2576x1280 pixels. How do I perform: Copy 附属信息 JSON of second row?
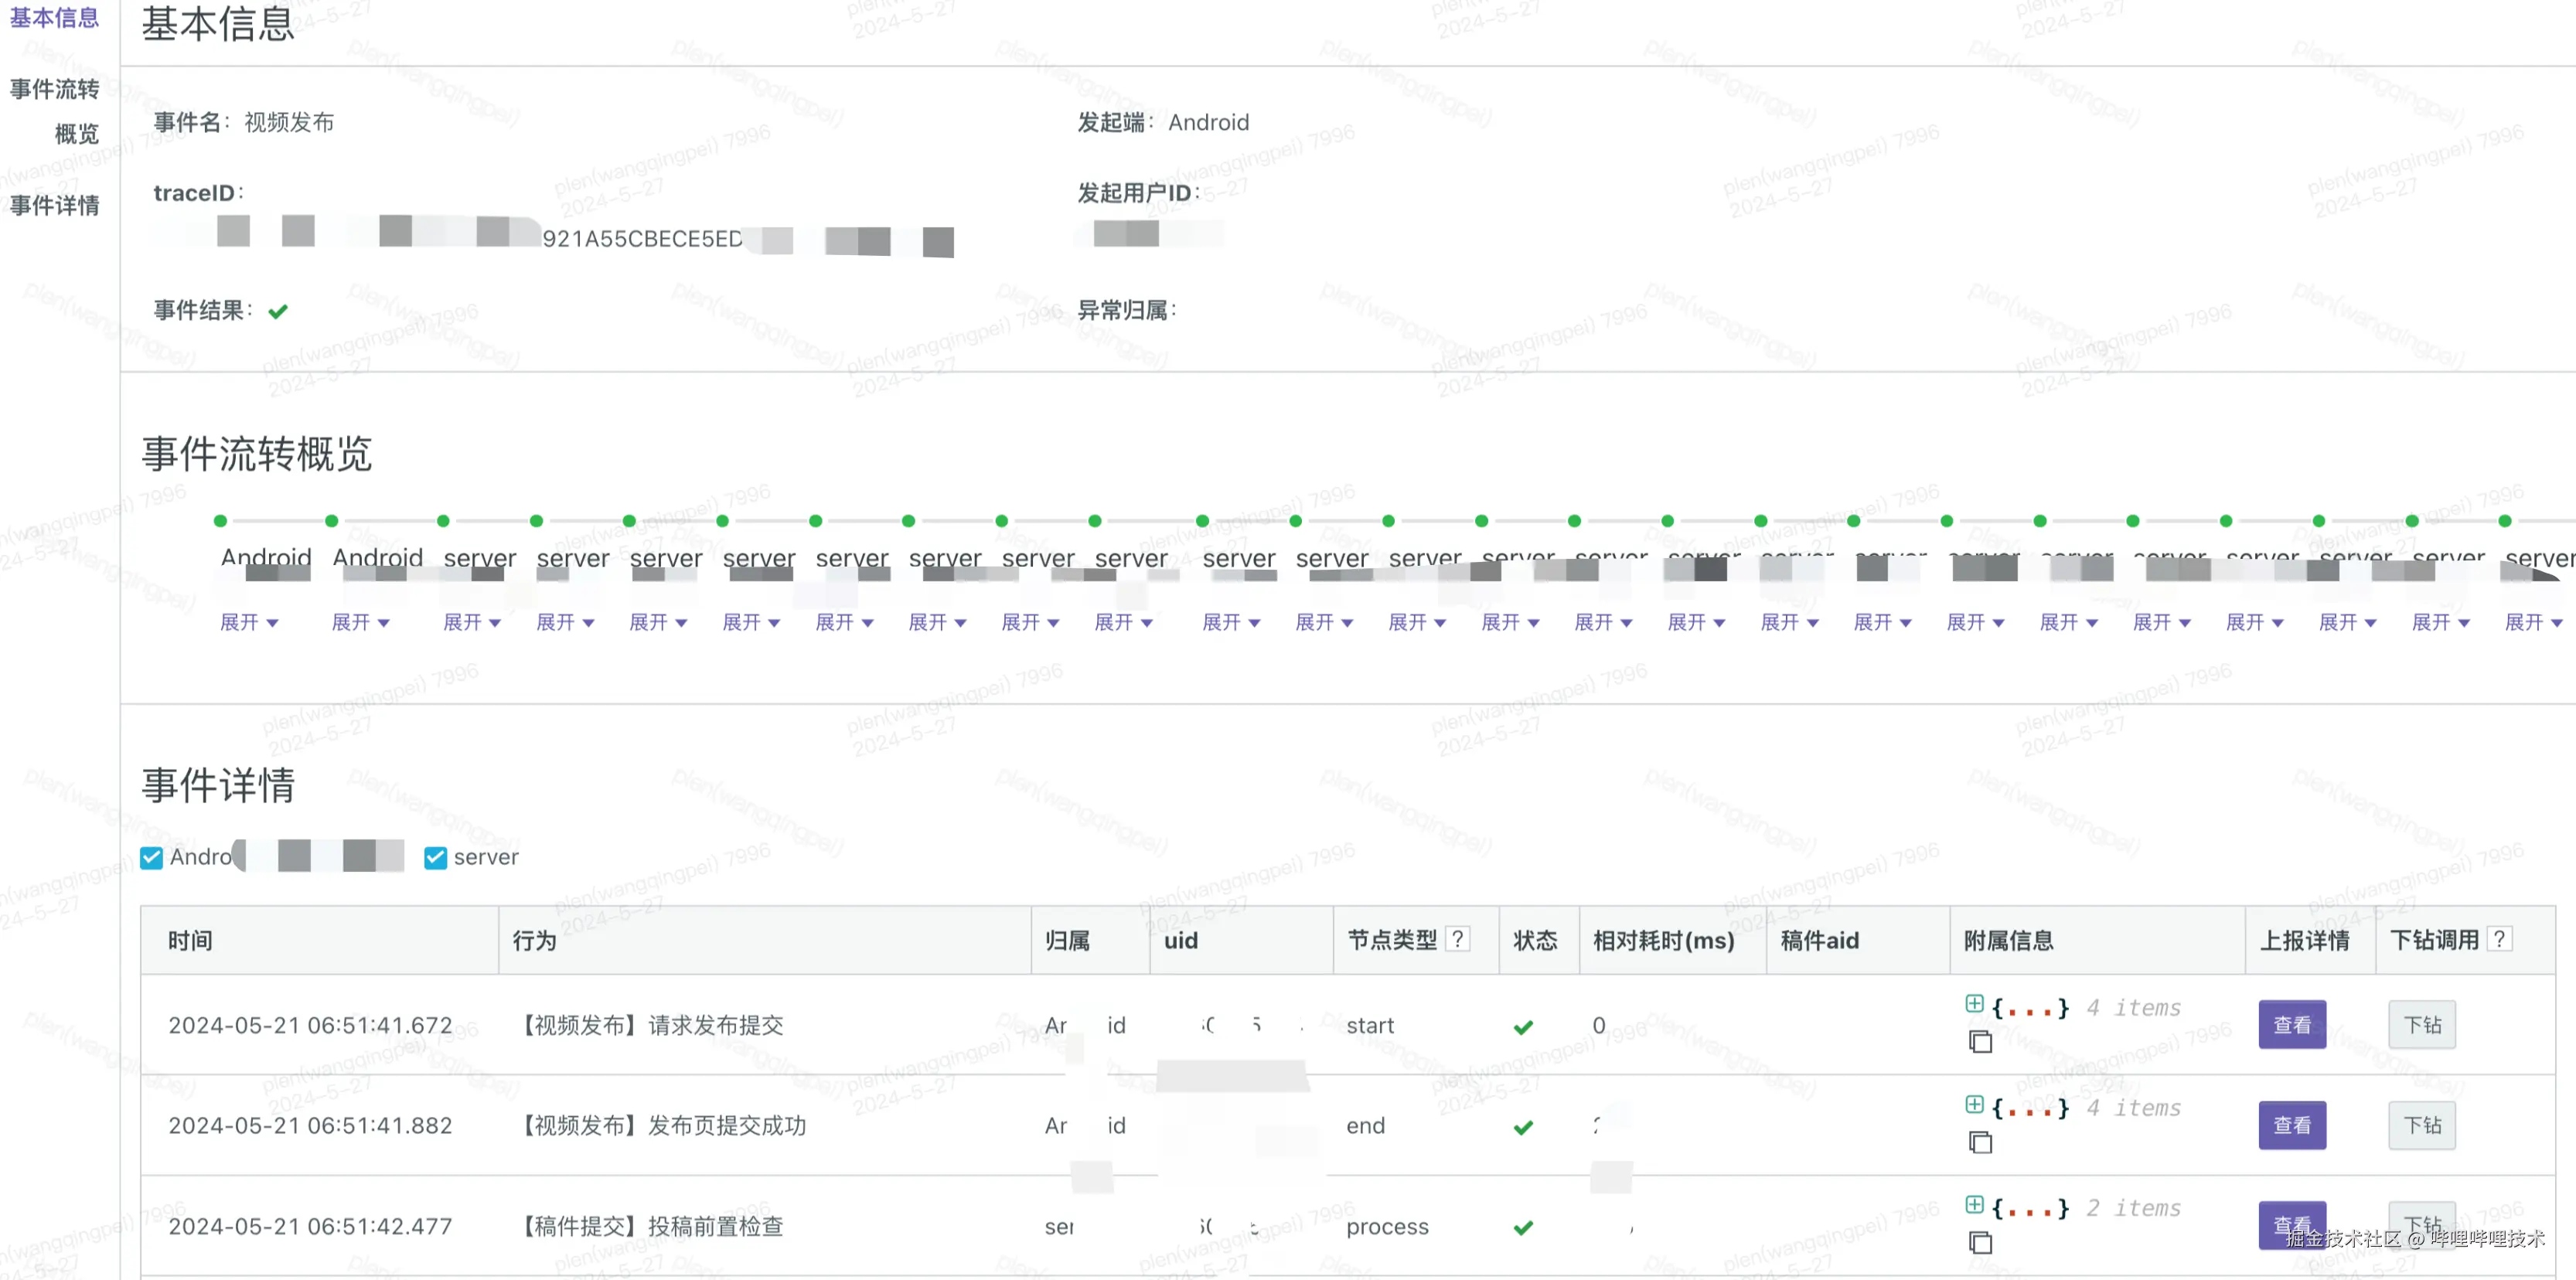[1980, 1142]
